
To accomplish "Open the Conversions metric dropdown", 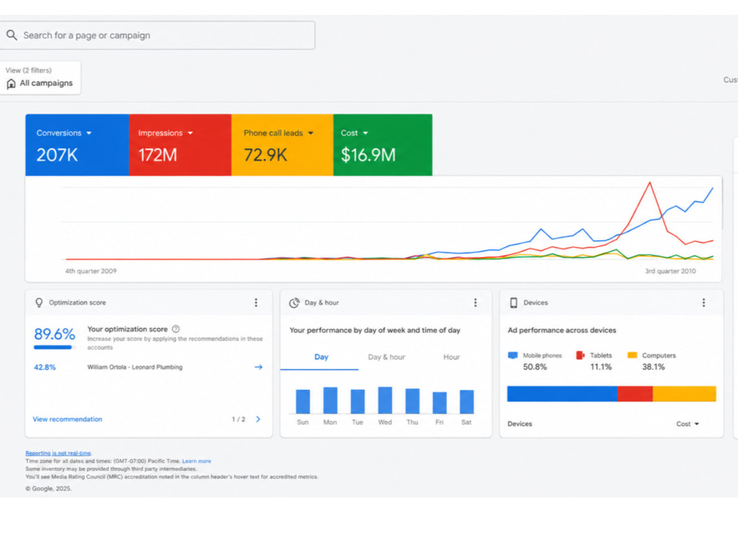I will click(89, 133).
